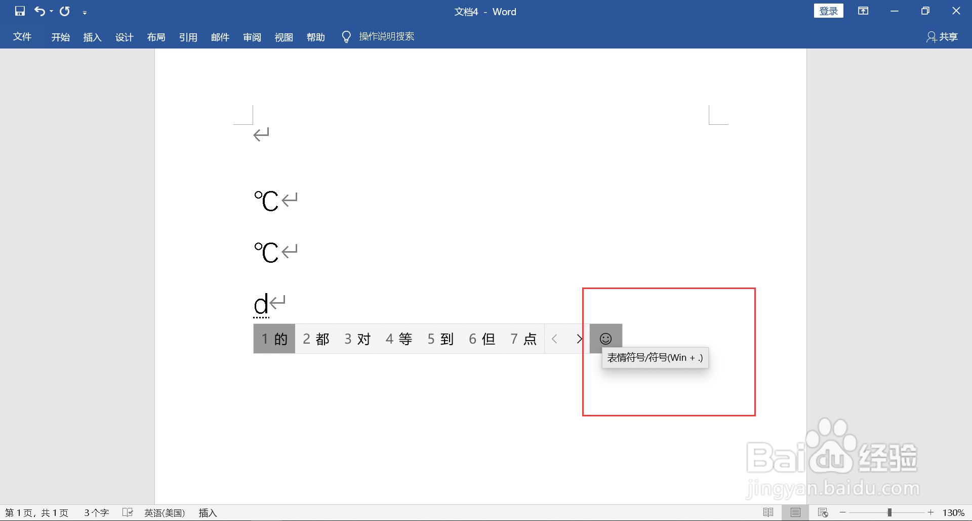Switch to the 插入 tab
This screenshot has width=972, height=521.
tap(92, 37)
